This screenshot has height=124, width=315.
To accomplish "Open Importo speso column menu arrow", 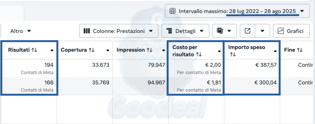I will tap(275, 51).
